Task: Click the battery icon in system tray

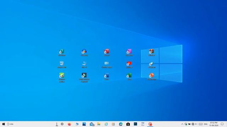Action: point(189,124)
